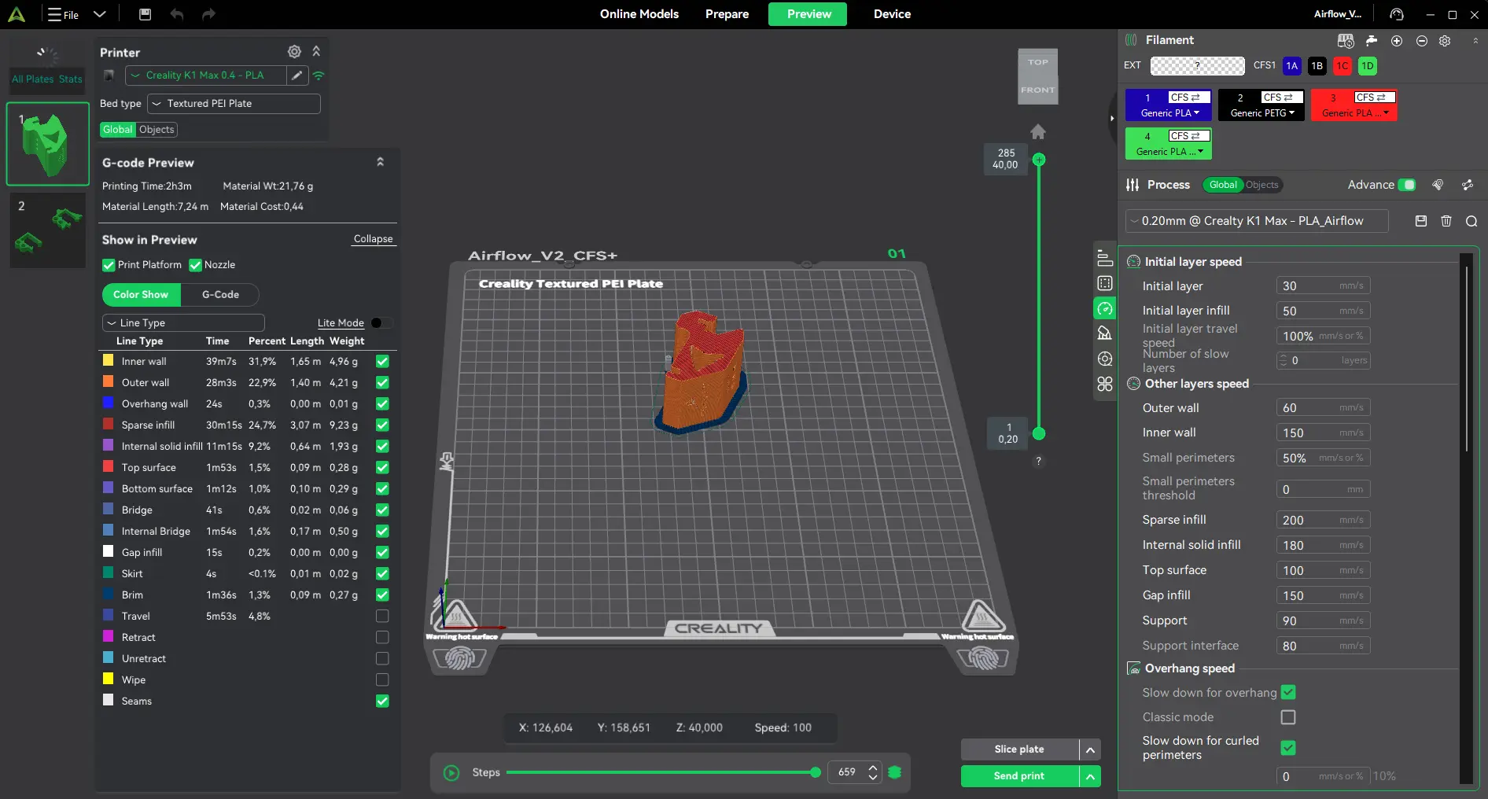Image resolution: width=1488 pixels, height=799 pixels.
Task: Click the filament spool icon in side toolbar
Action: pos(1105,359)
